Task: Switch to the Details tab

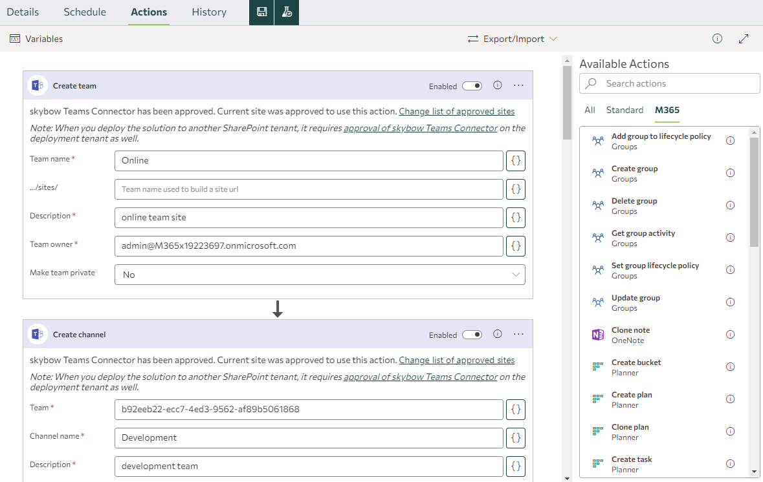Action: (23, 12)
